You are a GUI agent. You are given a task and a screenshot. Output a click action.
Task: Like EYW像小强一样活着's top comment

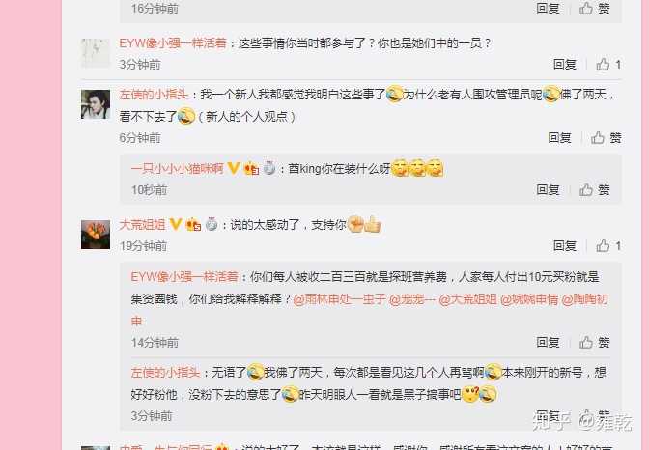[x=608, y=64]
